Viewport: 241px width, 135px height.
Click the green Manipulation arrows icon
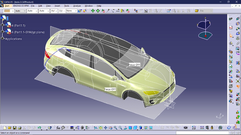(x=93, y=11)
